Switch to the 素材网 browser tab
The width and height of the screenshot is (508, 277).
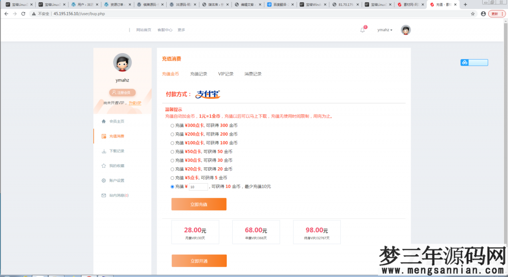tap(410, 4)
